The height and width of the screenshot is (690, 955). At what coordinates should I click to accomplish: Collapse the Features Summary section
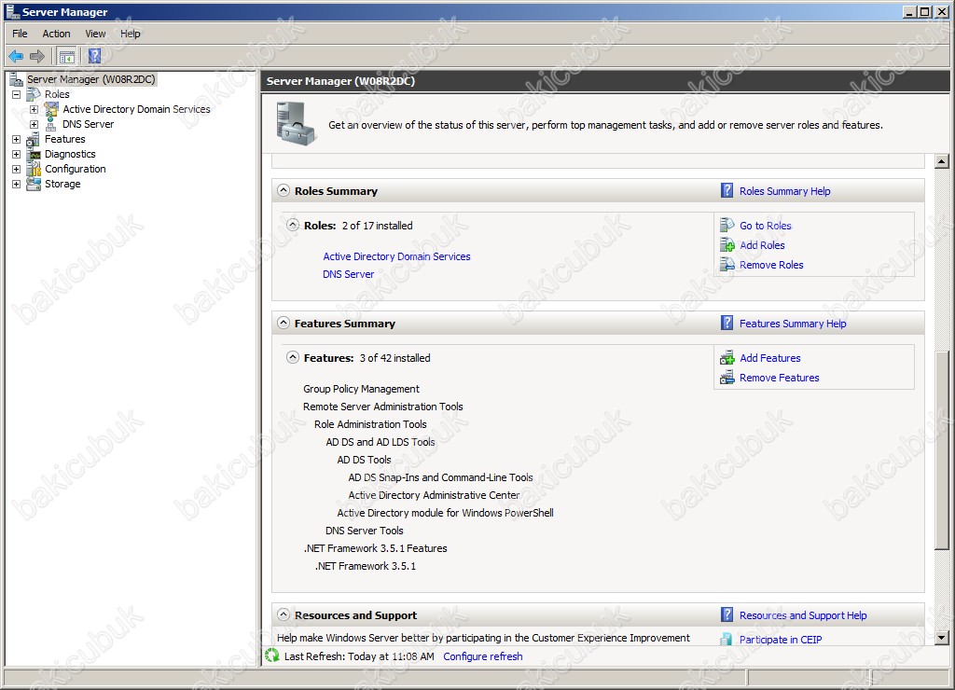284,323
